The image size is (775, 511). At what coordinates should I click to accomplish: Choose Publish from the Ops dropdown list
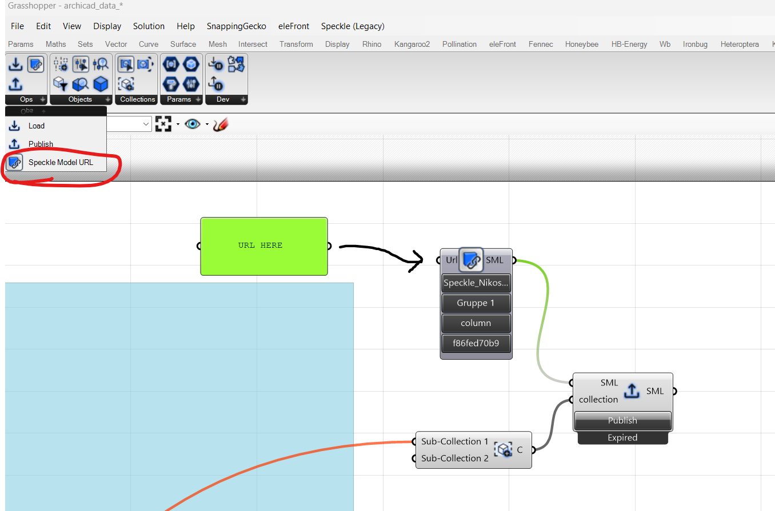(x=55, y=144)
